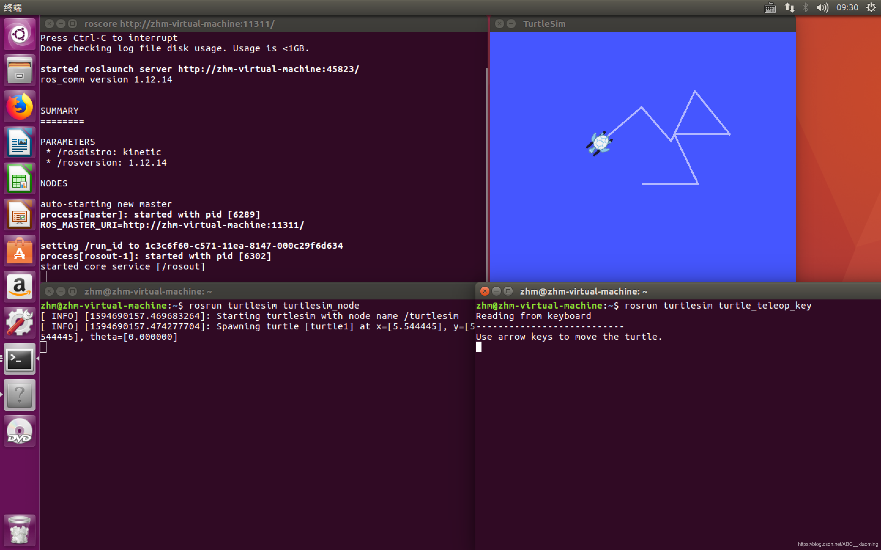Open LibreOffice Impress presentation

(19, 214)
